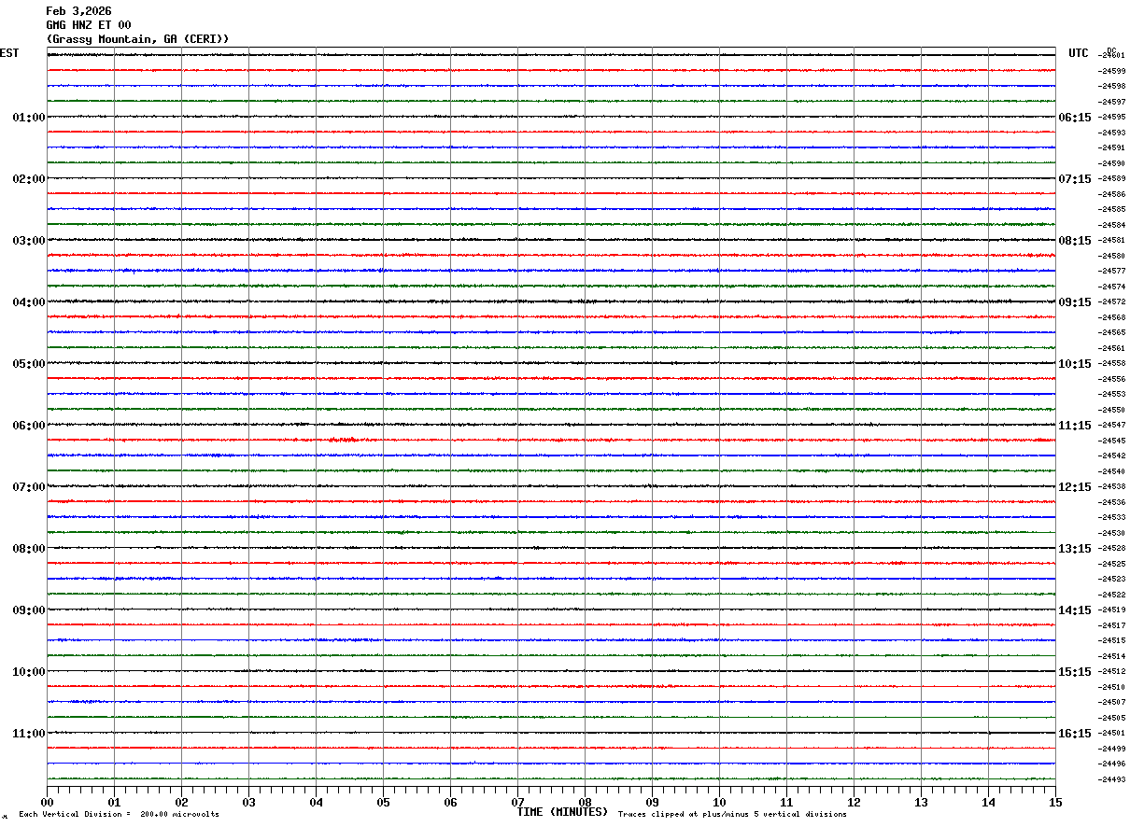Click the DC offset value '-24512'

tap(1111, 672)
